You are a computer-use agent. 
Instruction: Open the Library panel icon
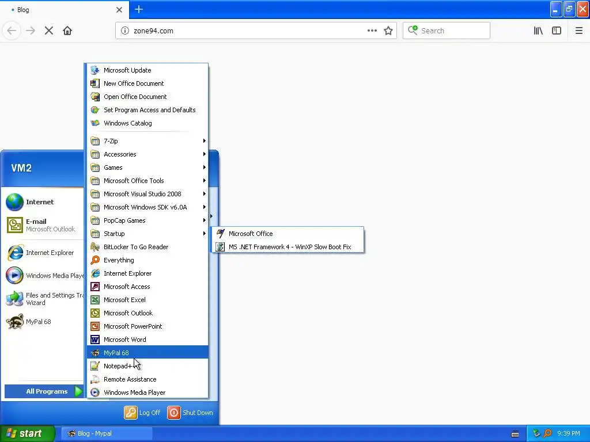coord(538,31)
